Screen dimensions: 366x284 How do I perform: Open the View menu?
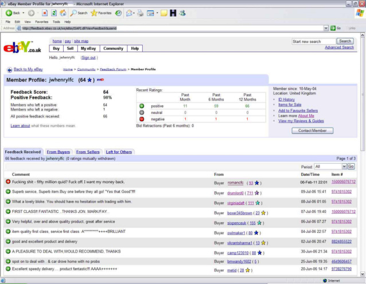[x=28, y=22]
